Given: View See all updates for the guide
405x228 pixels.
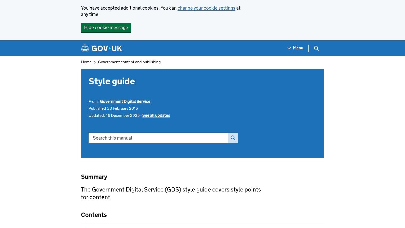Looking at the screenshot, I should (156, 116).
